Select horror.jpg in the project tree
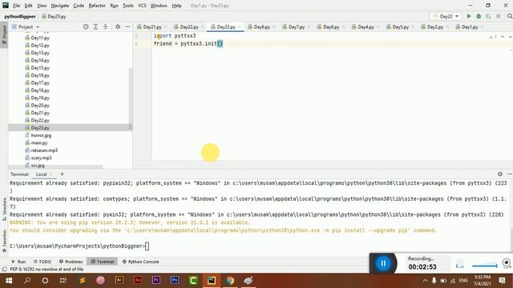 point(41,135)
